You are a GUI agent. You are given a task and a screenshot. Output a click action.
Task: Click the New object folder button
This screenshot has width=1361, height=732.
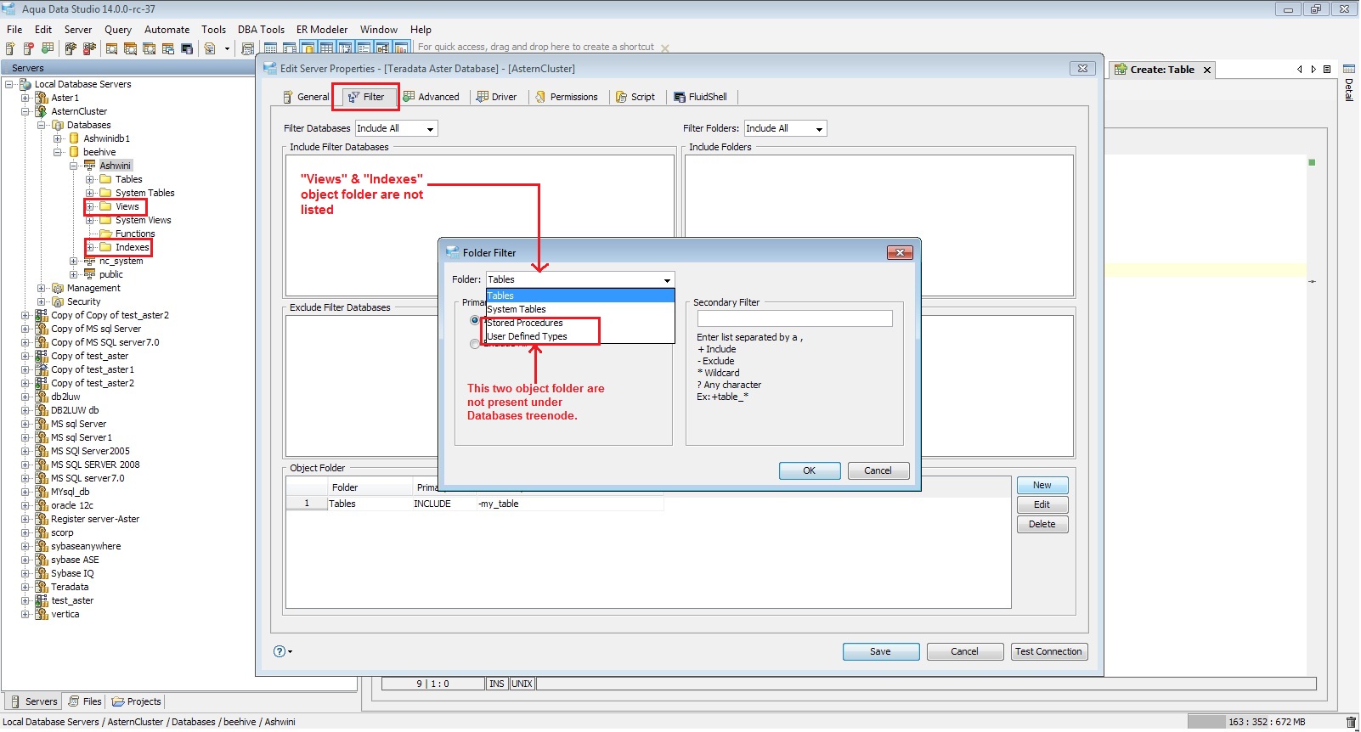[1042, 485]
